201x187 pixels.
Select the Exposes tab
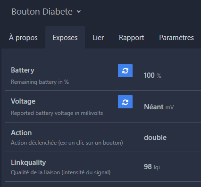click(65, 38)
